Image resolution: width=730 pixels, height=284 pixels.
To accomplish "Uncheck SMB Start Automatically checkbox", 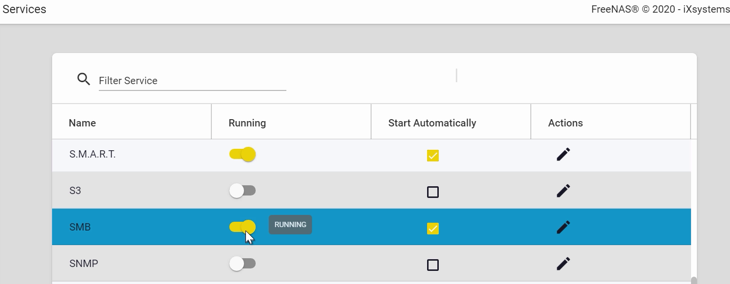I will click(432, 228).
